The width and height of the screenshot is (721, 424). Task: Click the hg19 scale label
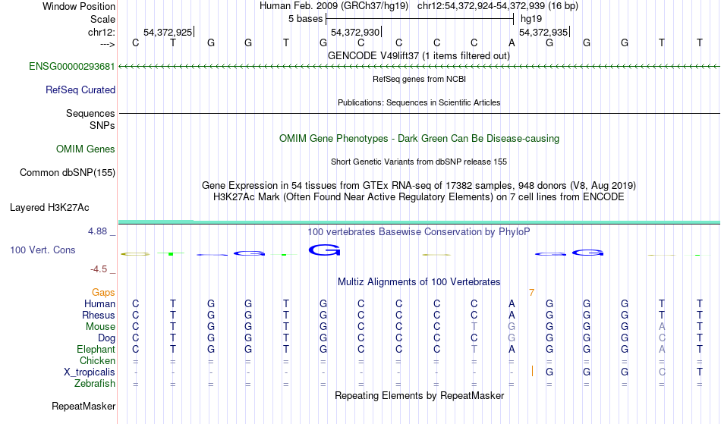tap(531, 19)
